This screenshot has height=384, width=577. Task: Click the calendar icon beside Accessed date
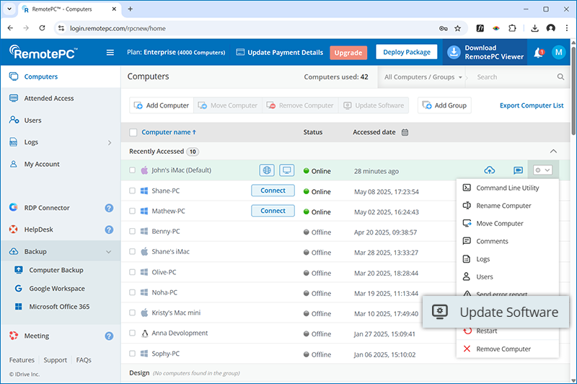tap(405, 133)
